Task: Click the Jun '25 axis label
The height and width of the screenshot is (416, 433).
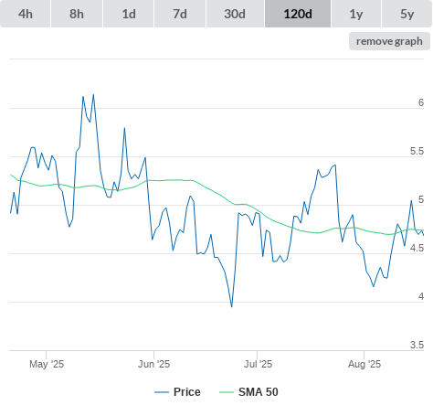Action: click(153, 364)
